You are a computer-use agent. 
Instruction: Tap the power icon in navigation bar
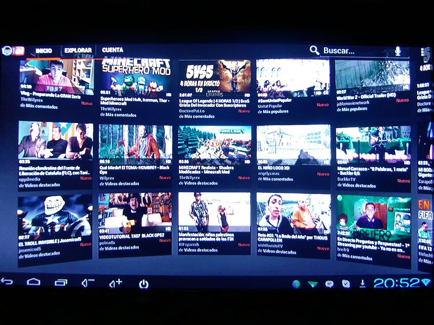(x=144, y=284)
